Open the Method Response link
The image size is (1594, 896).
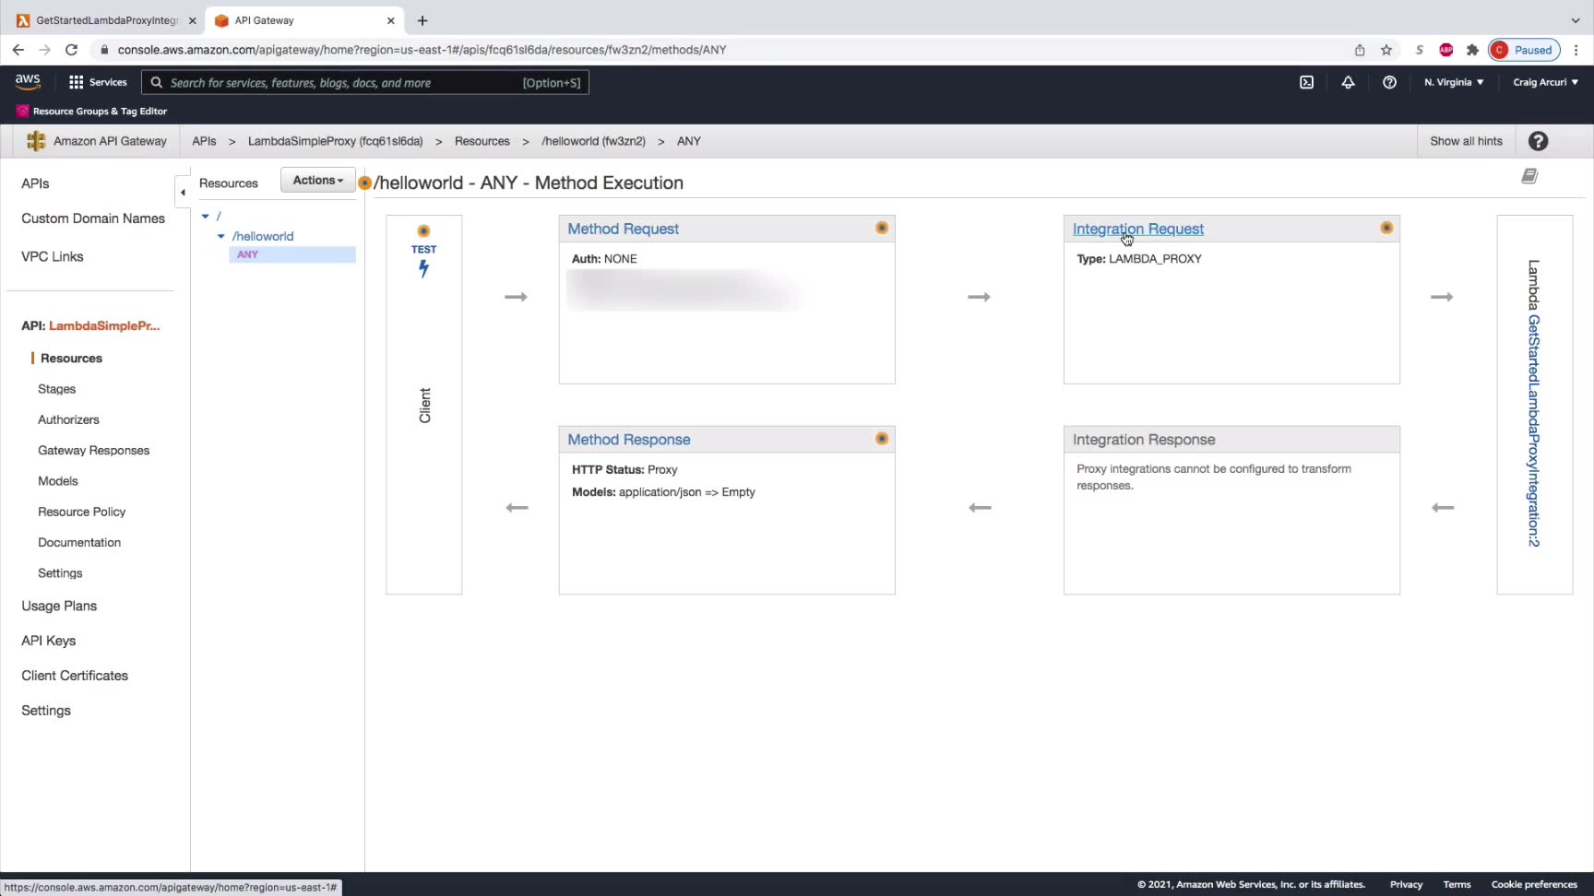[628, 440]
